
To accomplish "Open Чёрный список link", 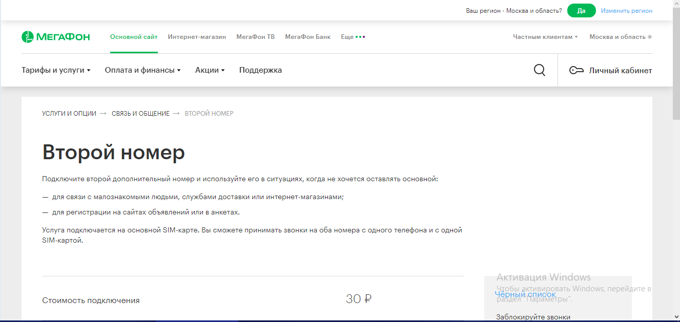I will (525, 294).
